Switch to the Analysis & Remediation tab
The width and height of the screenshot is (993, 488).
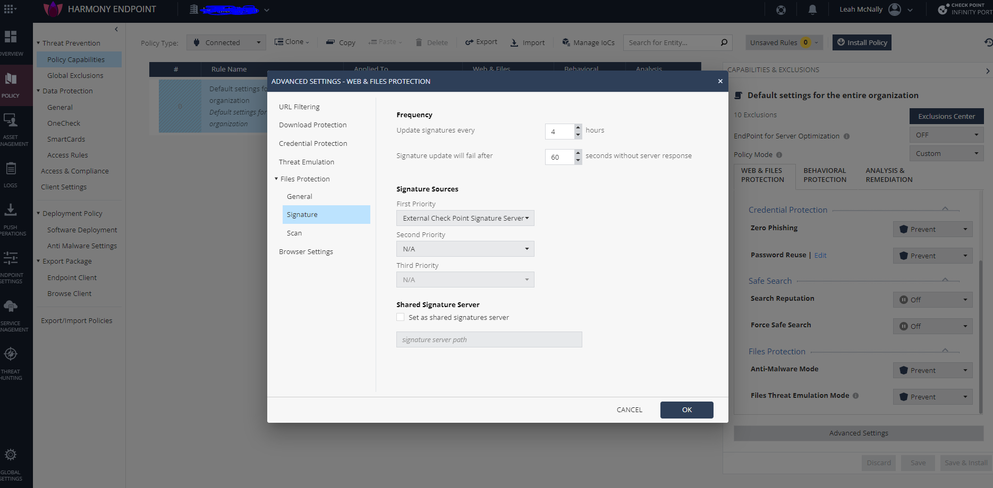point(888,175)
